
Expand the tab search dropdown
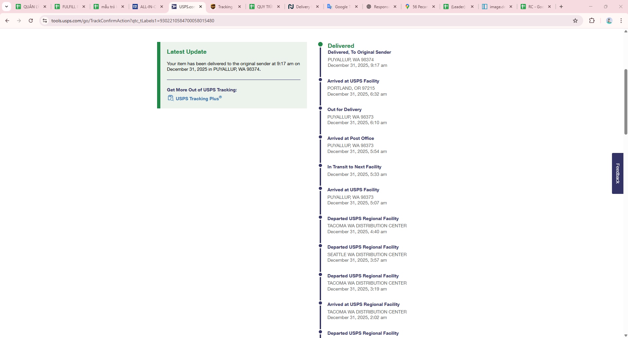[6, 7]
